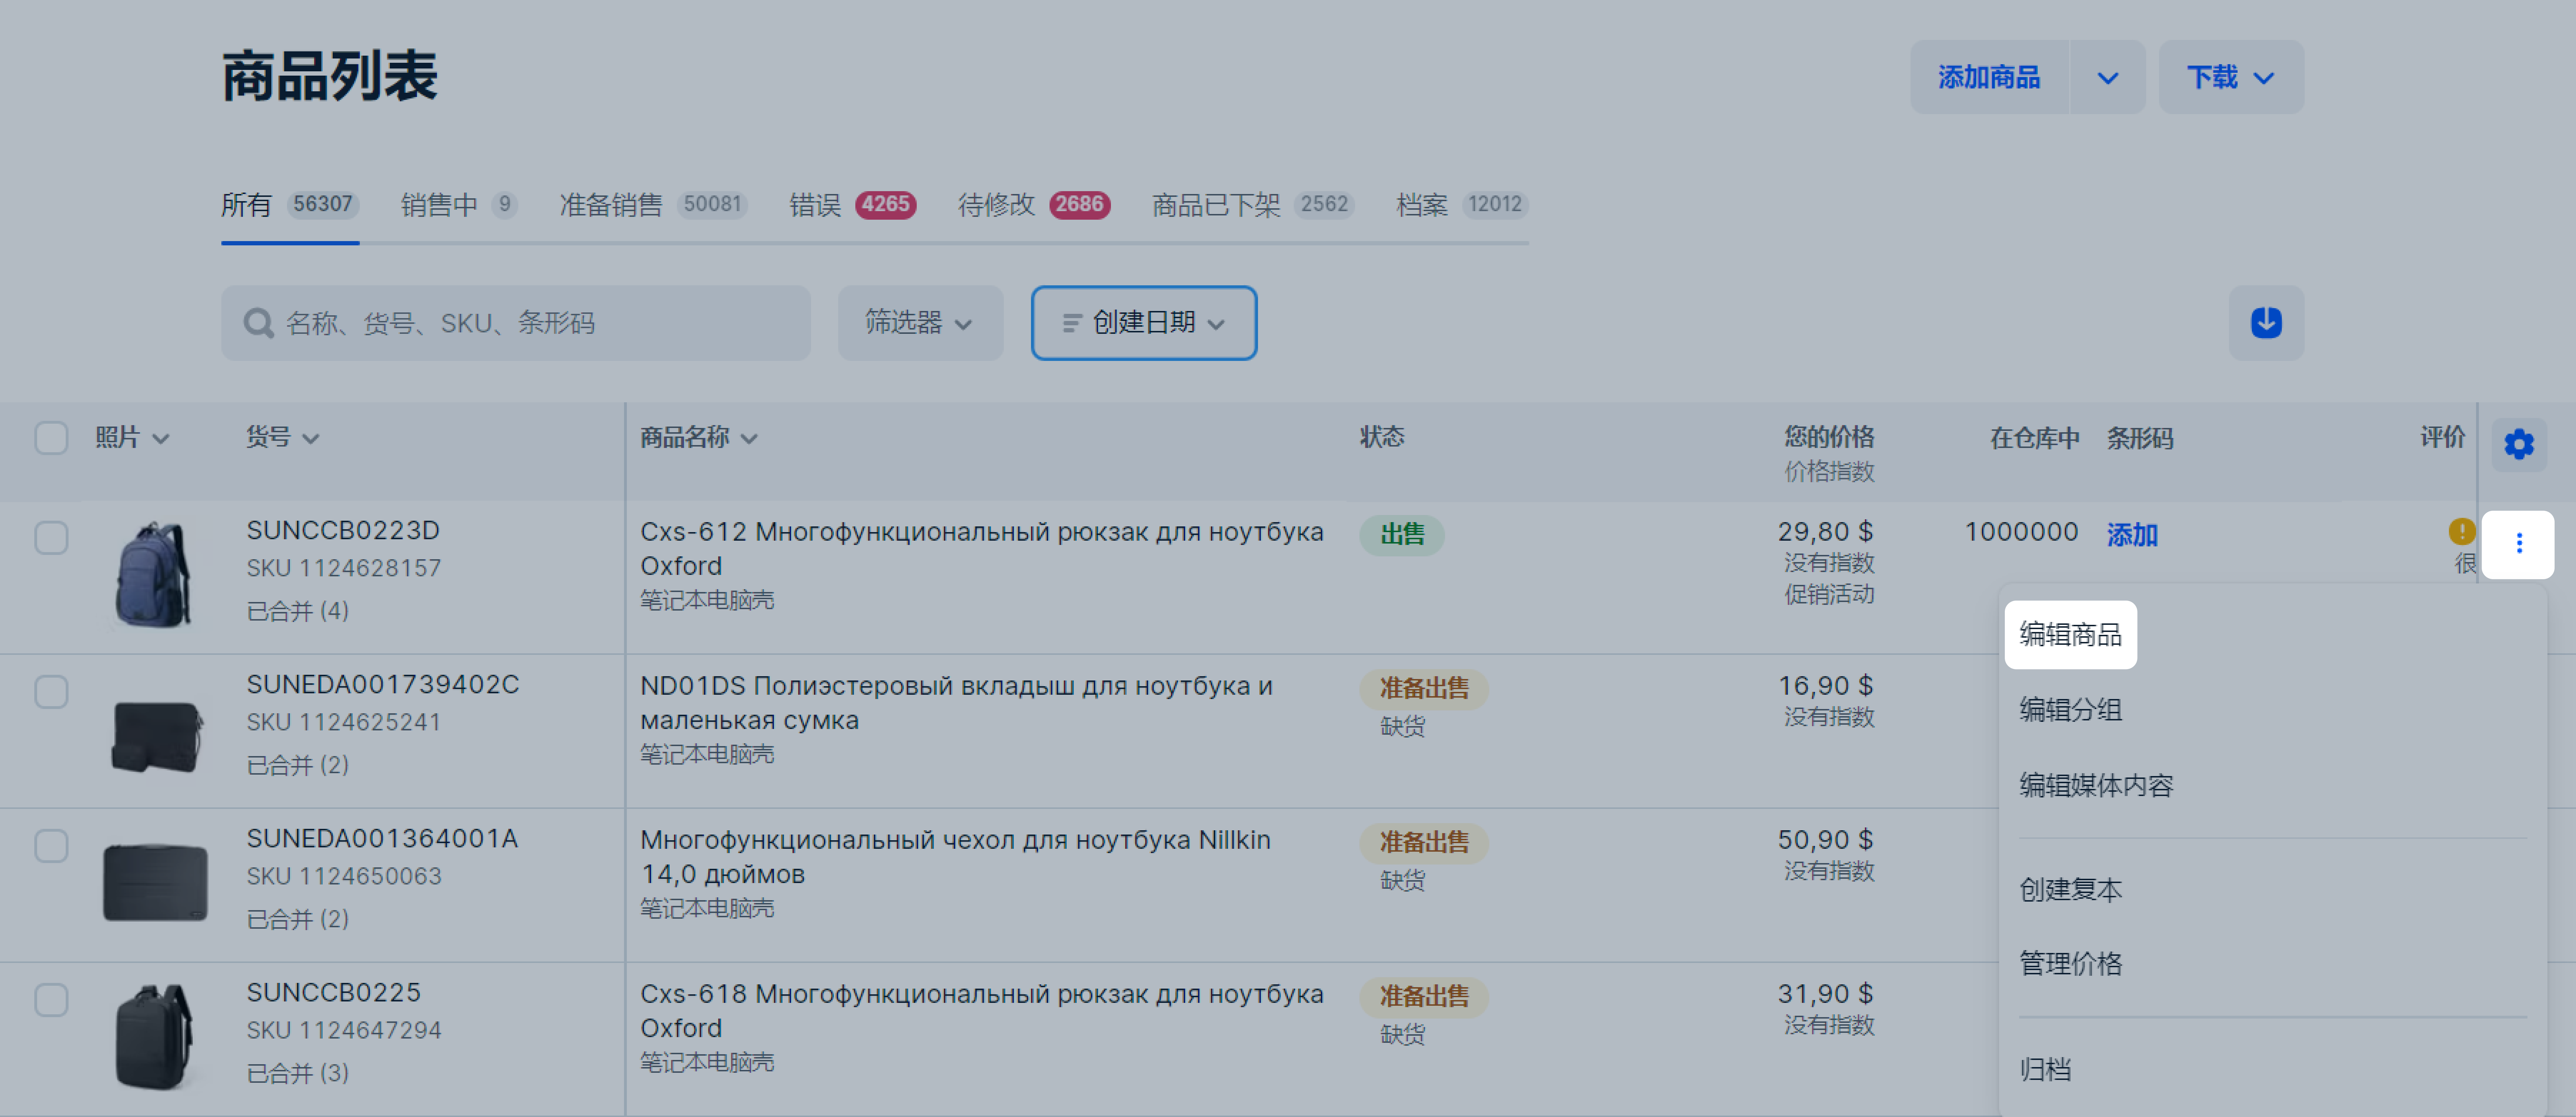
Task: Toggle the select-all checkbox in header
Action: pyautogui.click(x=51, y=438)
